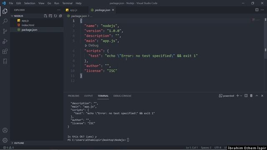The image size is (267, 150).
Task: Open the Accounts menu icon
Action: pyautogui.click(x=5, y=130)
